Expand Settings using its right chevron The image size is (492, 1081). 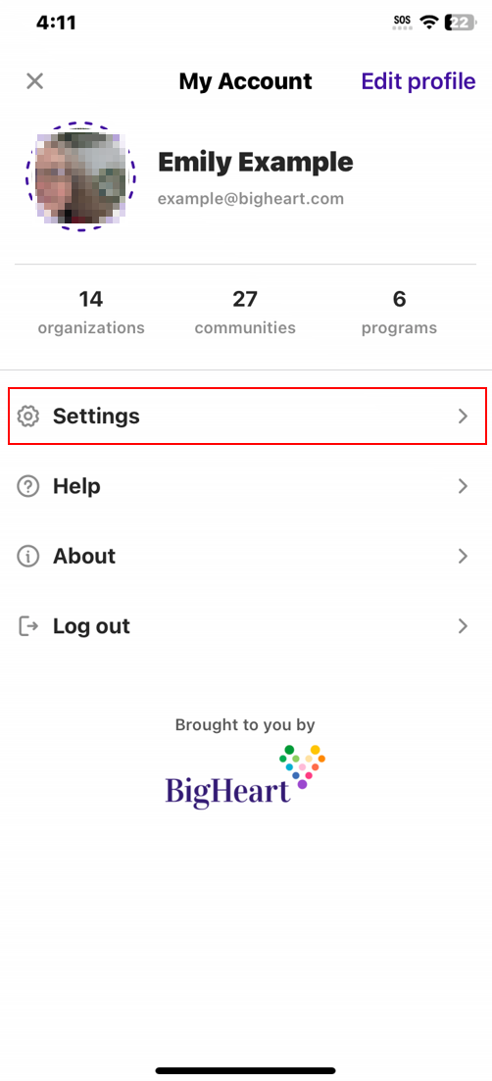(463, 417)
